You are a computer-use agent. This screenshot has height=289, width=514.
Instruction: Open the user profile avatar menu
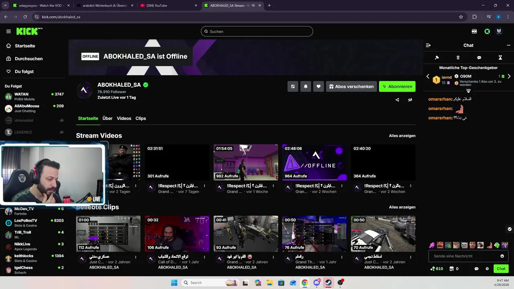(x=499, y=31)
